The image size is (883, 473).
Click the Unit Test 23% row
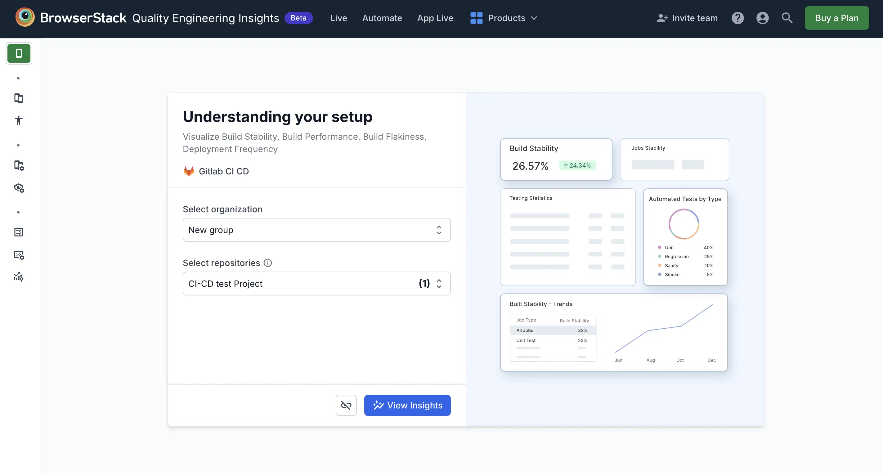pyautogui.click(x=553, y=340)
